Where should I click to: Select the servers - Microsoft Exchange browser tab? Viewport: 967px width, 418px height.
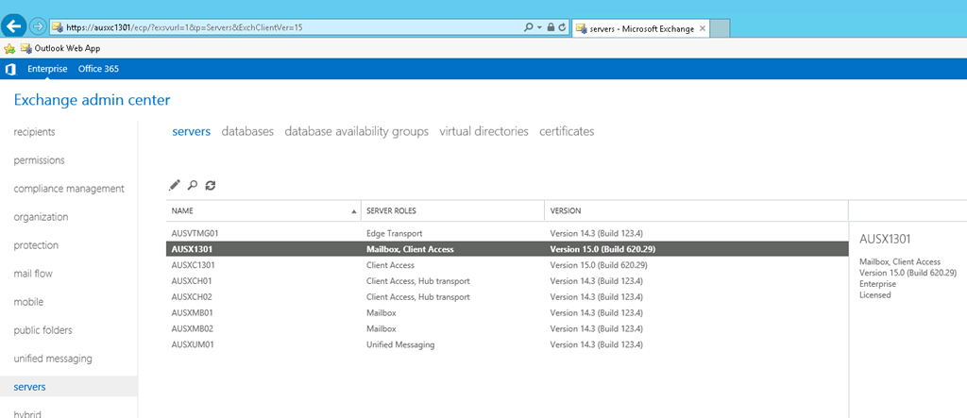639,28
